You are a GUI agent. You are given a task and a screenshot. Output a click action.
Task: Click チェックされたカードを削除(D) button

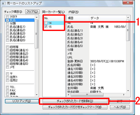click(x=75, y=101)
